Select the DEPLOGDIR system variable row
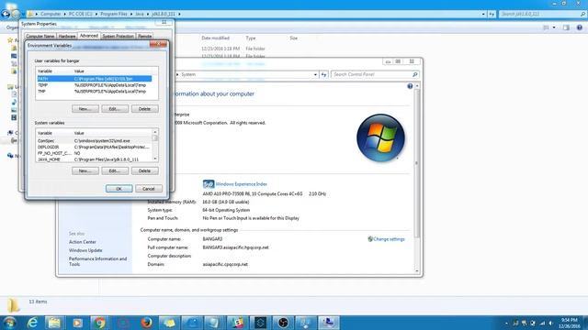 (x=95, y=147)
